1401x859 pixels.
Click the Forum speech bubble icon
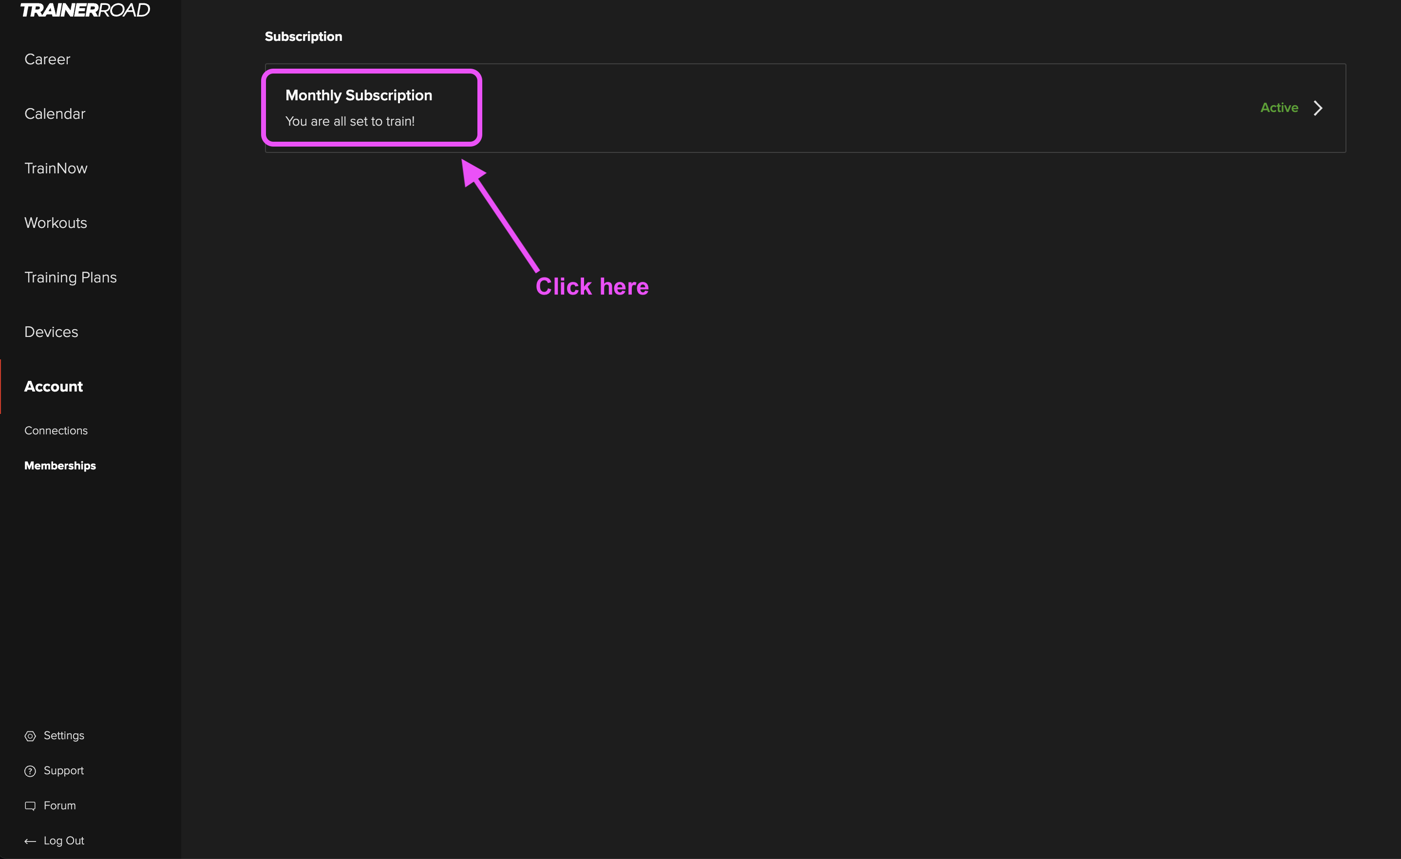pyautogui.click(x=30, y=806)
